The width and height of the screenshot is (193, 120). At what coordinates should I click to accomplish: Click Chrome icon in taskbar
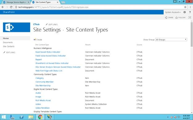[x=40, y=117]
